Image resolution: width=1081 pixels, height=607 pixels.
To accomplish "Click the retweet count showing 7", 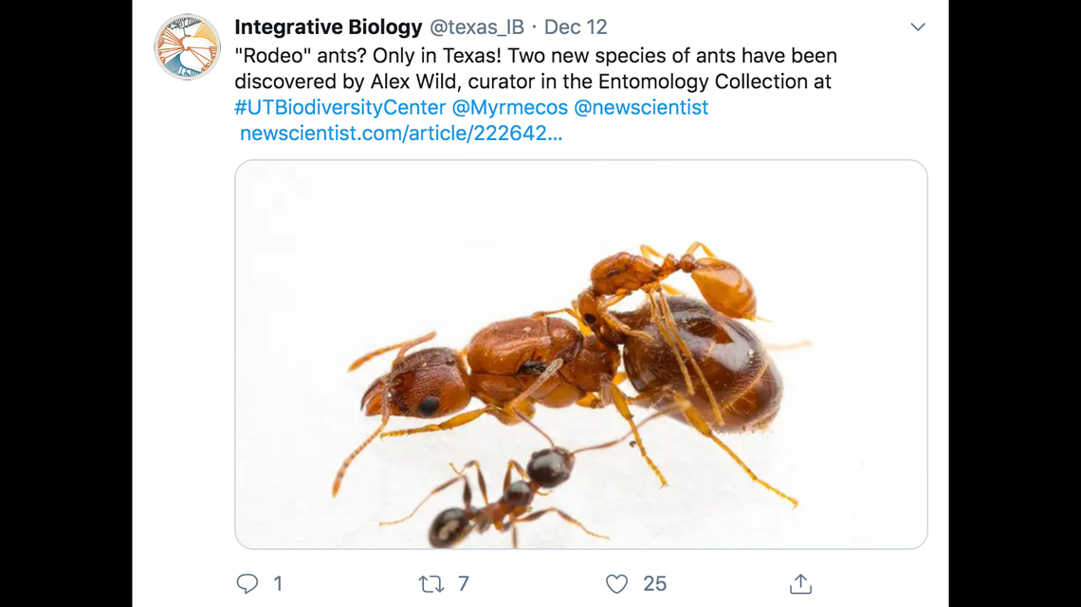I will click(x=461, y=584).
